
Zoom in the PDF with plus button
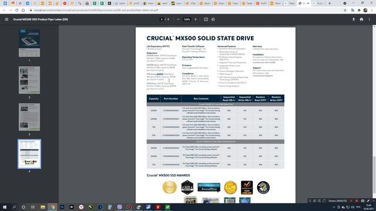196,19
